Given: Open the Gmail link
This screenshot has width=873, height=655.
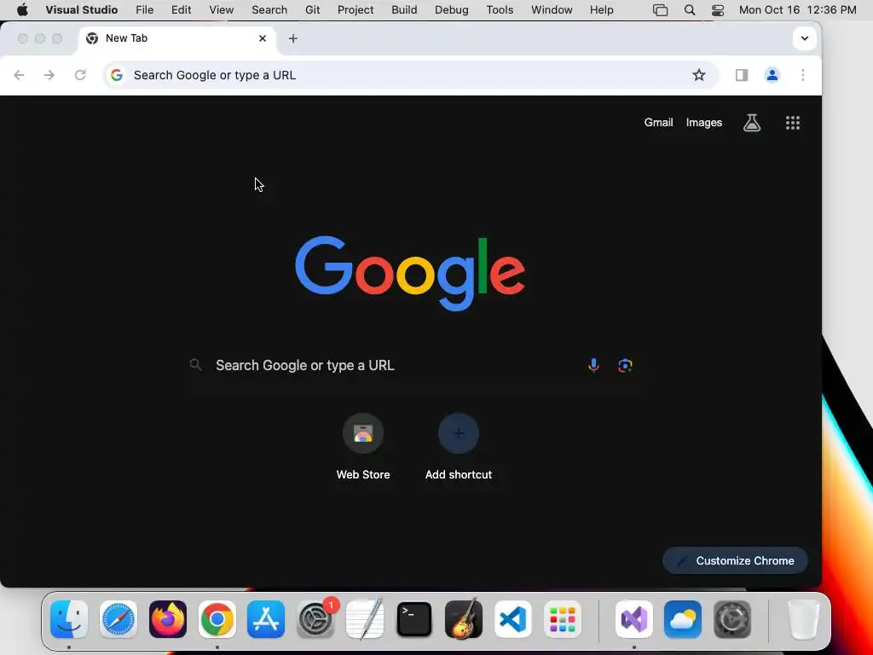Looking at the screenshot, I should (x=659, y=123).
